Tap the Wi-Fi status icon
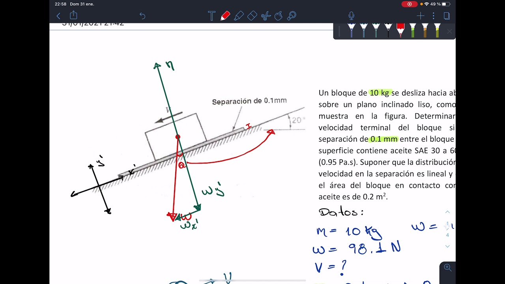Screen dimensions: 505x284 [x=426, y=4]
